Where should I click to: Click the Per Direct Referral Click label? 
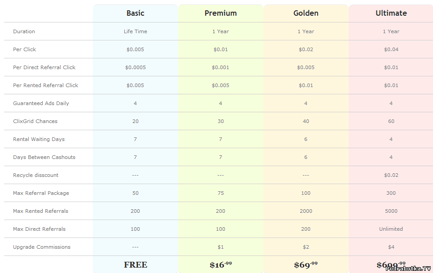coord(44,67)
